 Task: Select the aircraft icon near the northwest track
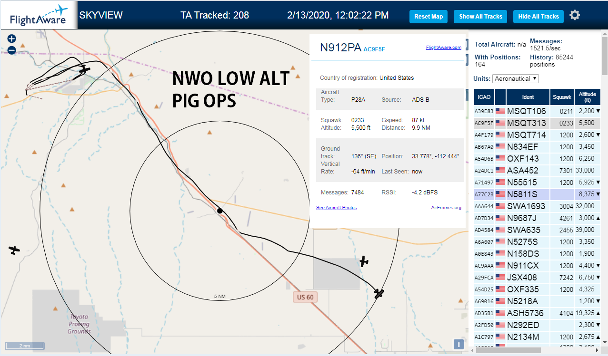84,69
